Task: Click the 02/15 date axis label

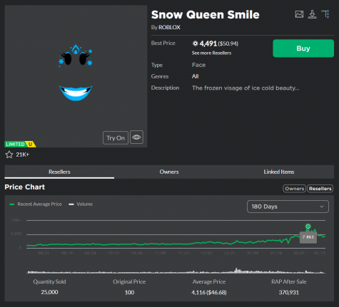Action: (320, 253)
